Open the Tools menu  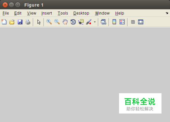pos(63,13)
